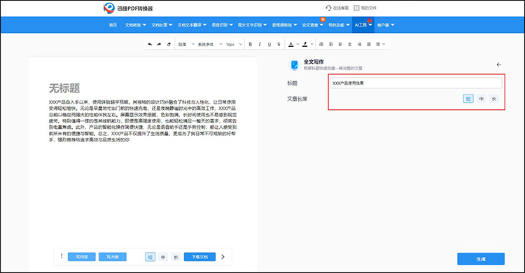
Task: Open the 客户端 menu
Action: tap(386, 24)
